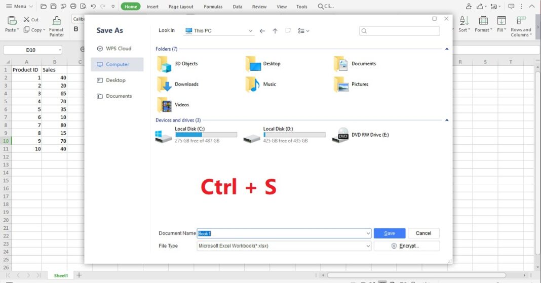Click the Print icon in quick toolbar
Image resolution: width=541 pixels, height=283 pixels.
click(73, 6)
